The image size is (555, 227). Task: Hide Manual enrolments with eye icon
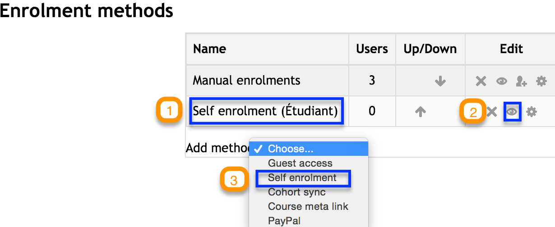click(501, 81)
